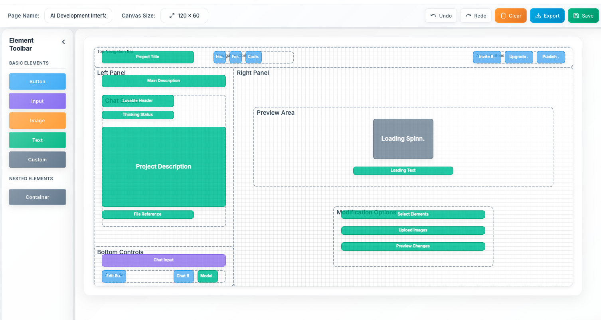This screenshot has width=601, height=320.
Task: Collapse the Element Toolbar with the chevron
Action: 63,42
